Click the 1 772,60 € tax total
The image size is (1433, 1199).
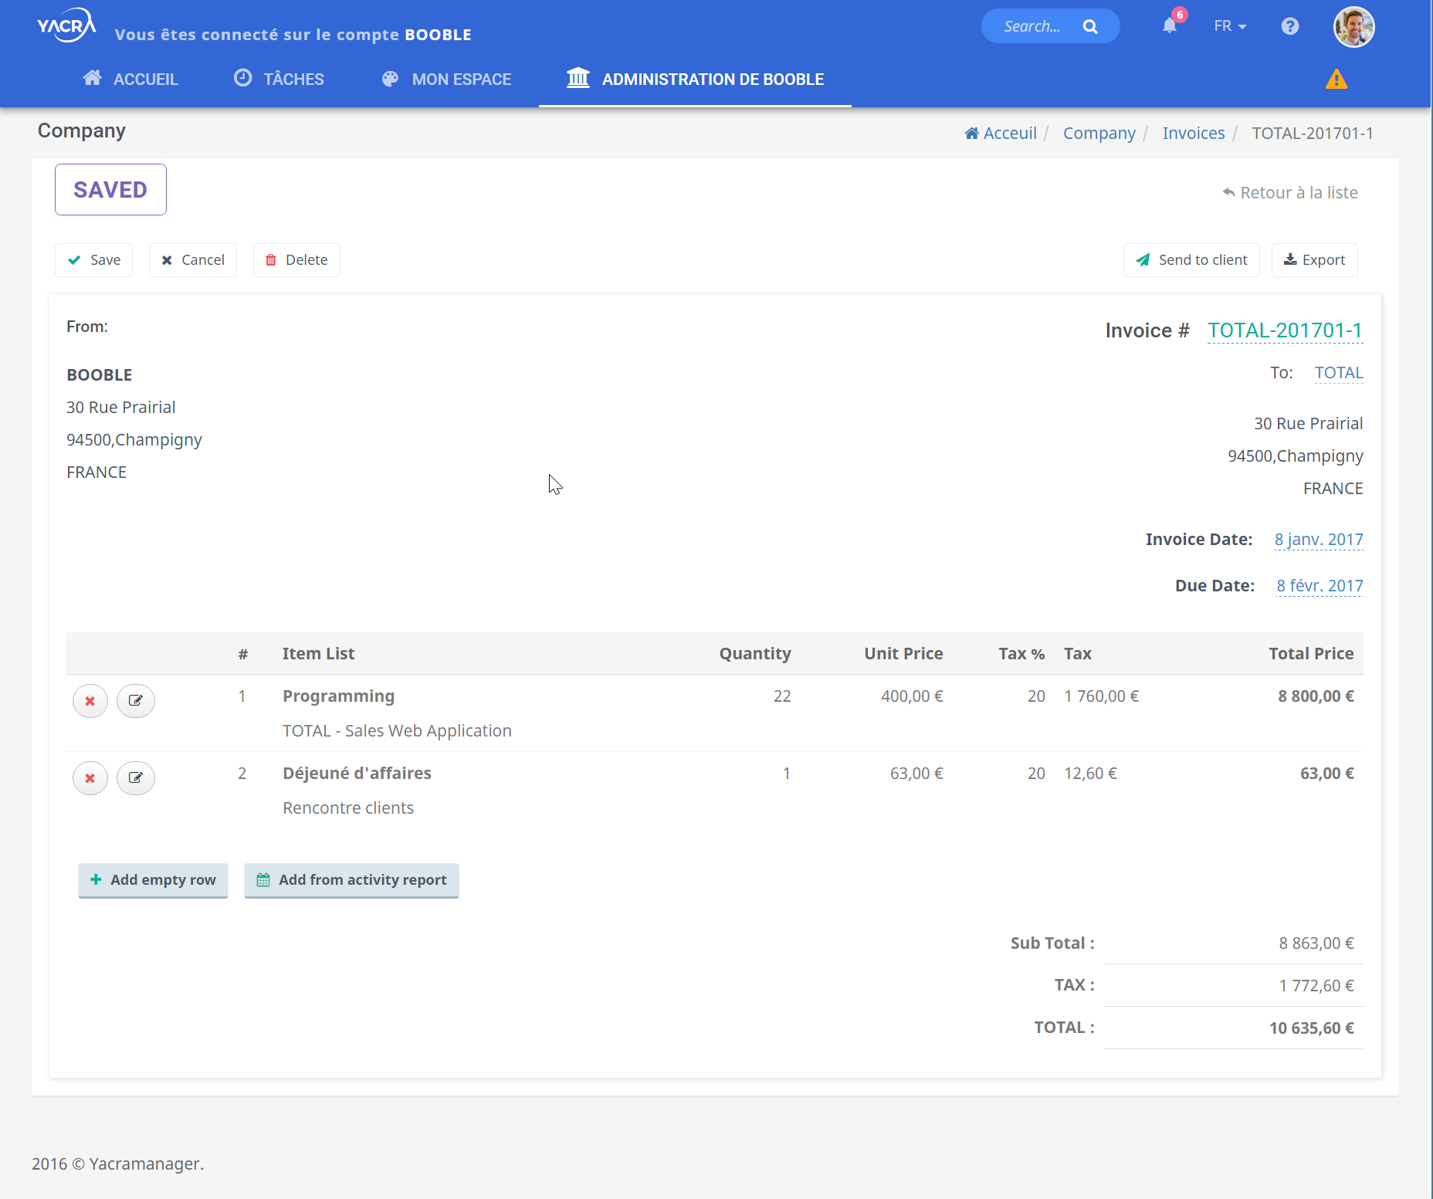(x=1316, y=986)
